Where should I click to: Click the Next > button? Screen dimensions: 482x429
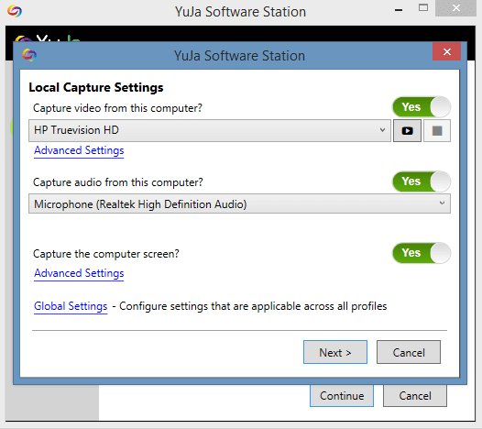(x=335, y=352)
